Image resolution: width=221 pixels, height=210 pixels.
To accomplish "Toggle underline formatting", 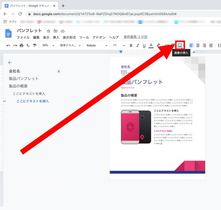I will pos(144,46).
